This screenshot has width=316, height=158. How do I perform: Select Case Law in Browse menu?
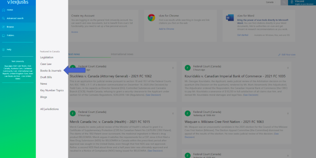click(x=46, y=64)
